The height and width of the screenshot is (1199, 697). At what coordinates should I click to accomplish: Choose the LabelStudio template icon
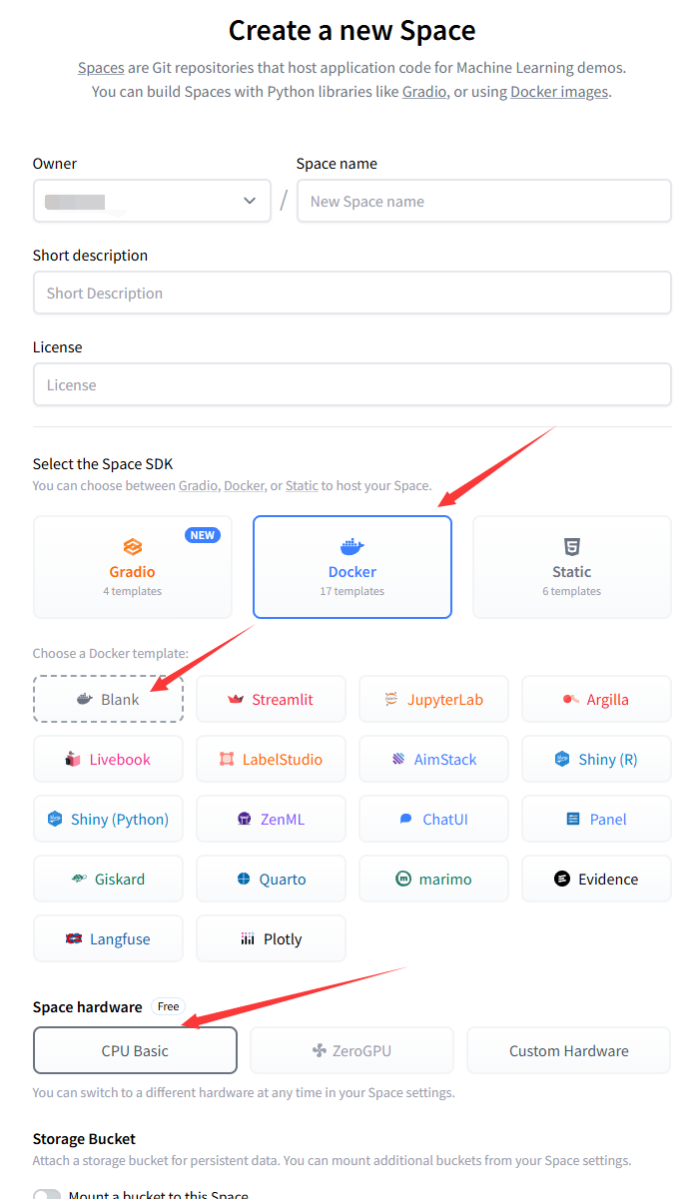(x=227, y=760)
